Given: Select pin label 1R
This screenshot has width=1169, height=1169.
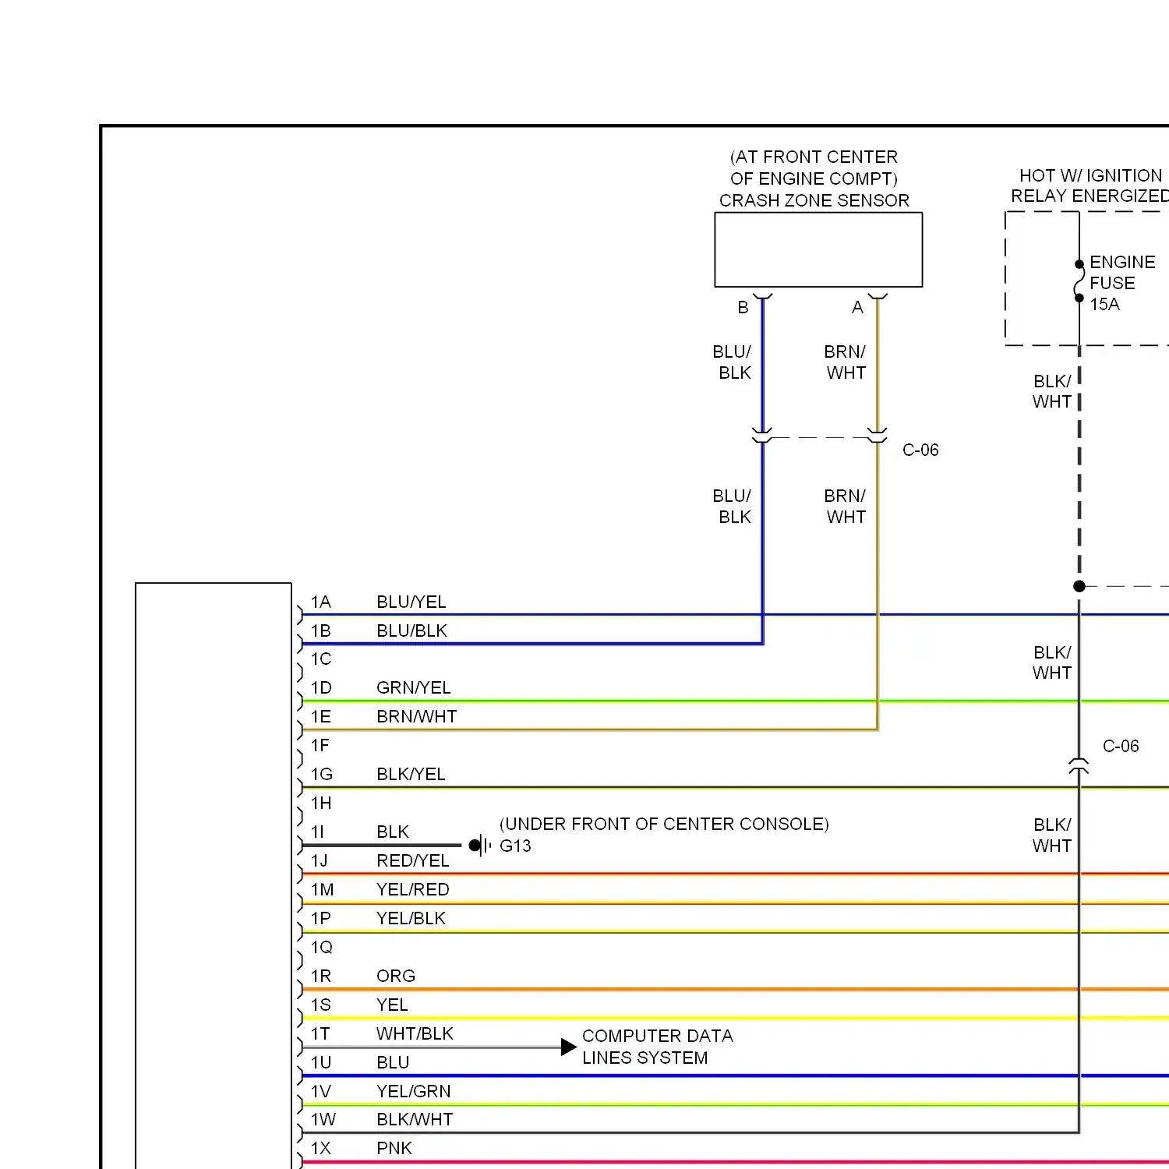Looking at the screenshot, I should point(321,976).
